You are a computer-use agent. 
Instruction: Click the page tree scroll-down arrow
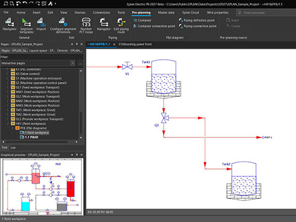(x=81, y=138)
